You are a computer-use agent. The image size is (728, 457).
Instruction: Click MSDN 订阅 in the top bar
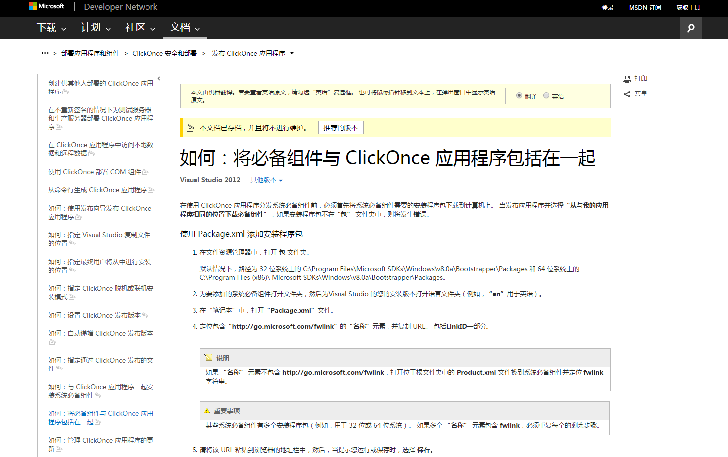pyautogui.click(x=645, y=7)
